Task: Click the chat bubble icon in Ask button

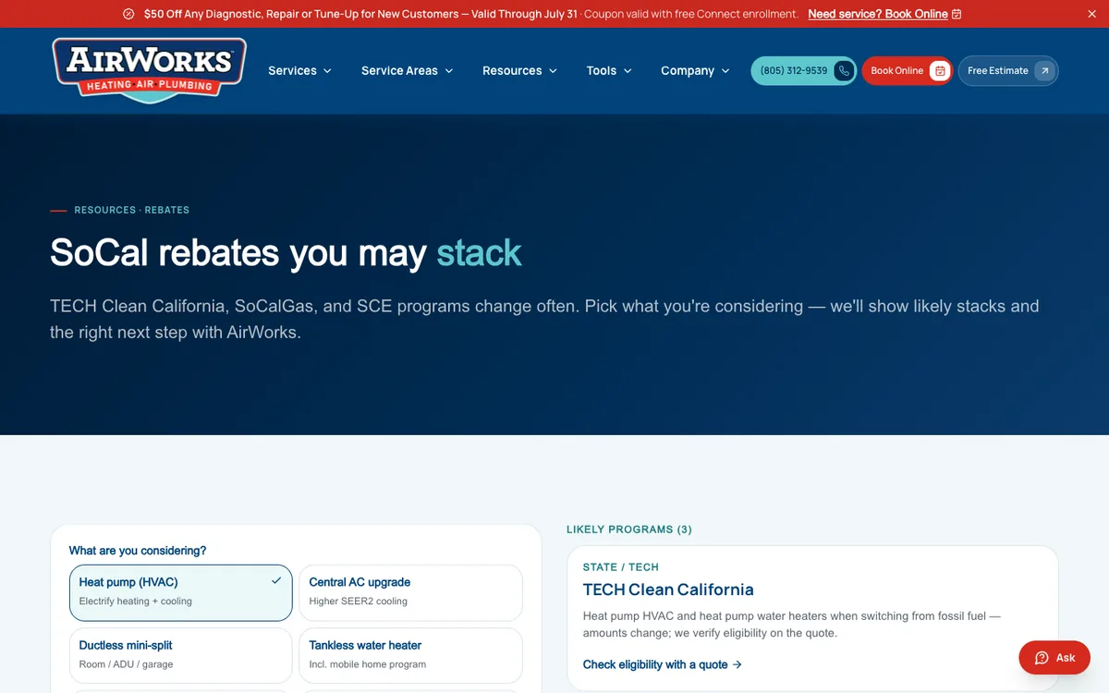Action: coord(1042,658)
